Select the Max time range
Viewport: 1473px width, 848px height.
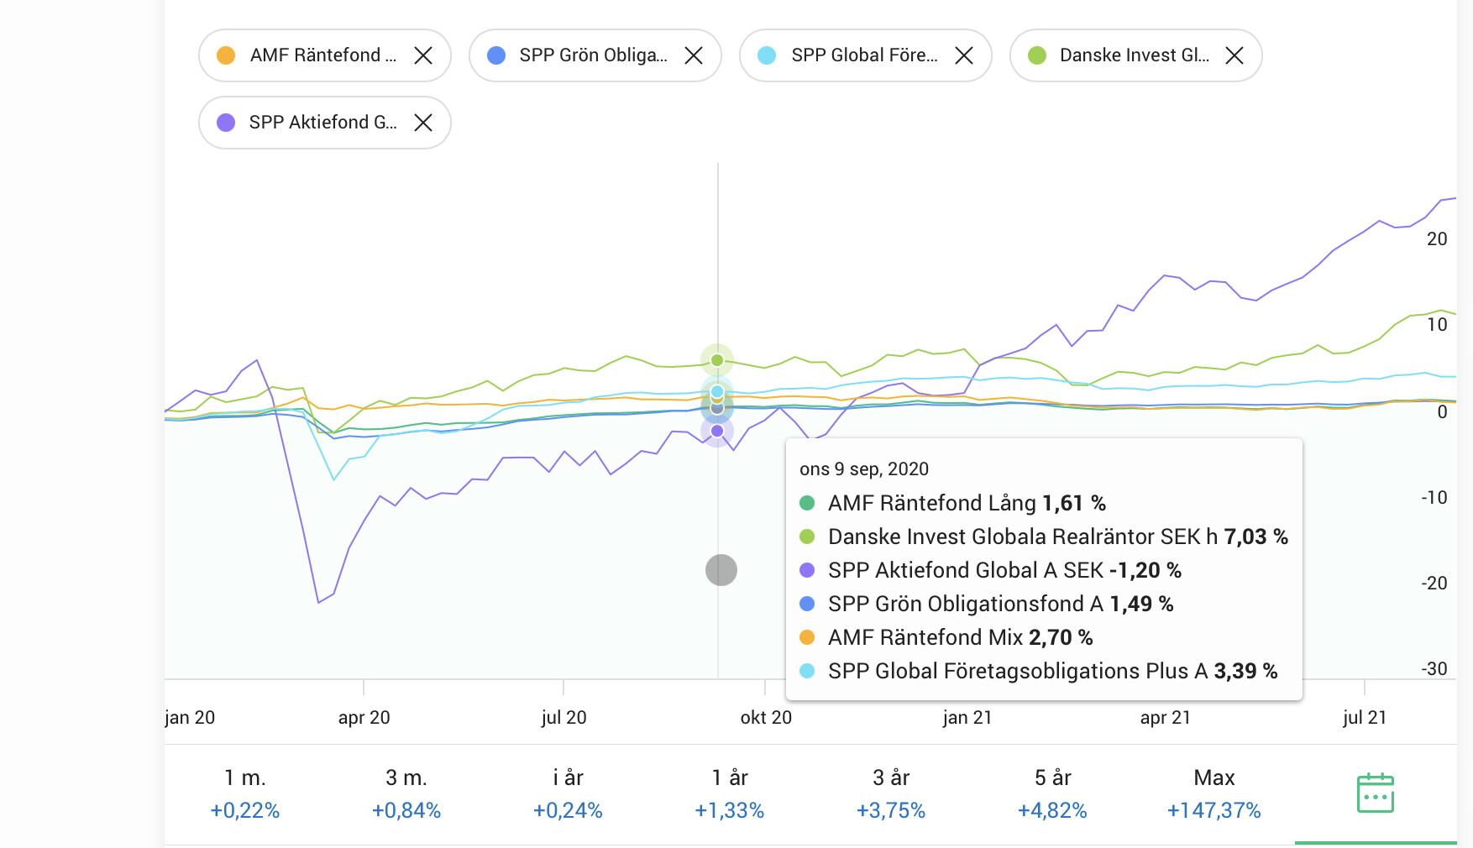pos(1214,793)
